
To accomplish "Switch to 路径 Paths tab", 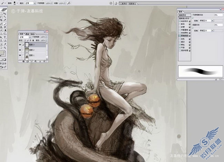I will 33,34.
